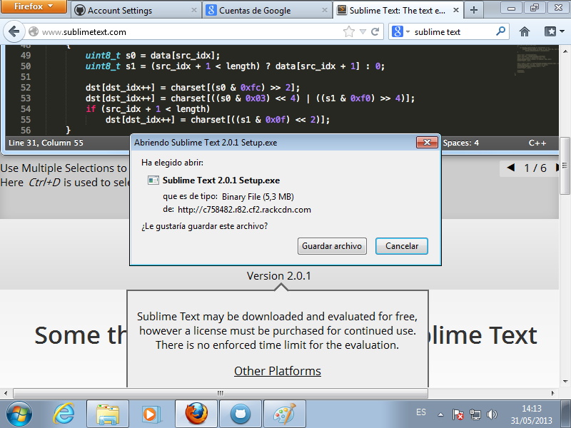The height and width of the screenshot is (428, 571).
Task: Click the network tray icon
Action: (x=475, y=414)
